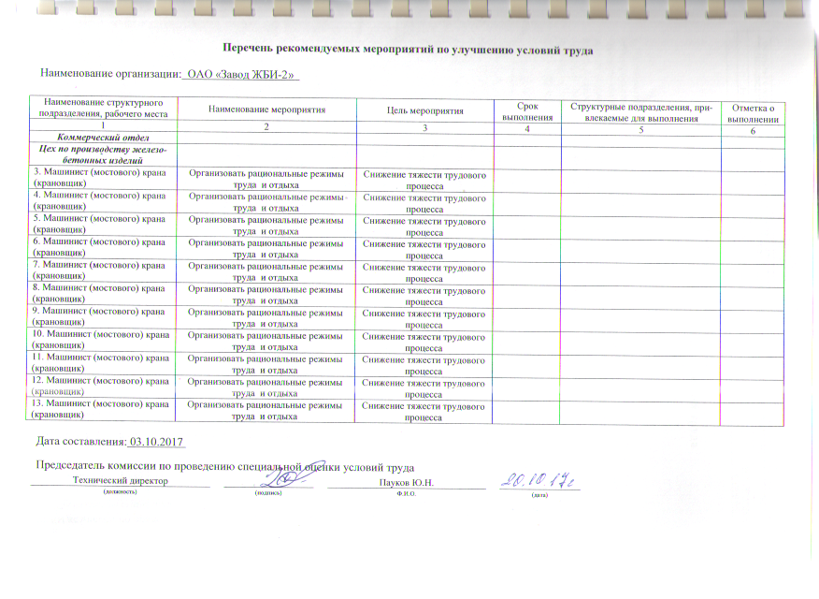Click header "Структурные подразделения, привлекаемые для выполнения"
Viewport: 819px width, 599px height.
point(641,113)
